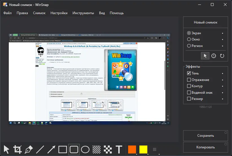The width and height of the screenshot is (232, 156).
Task: Open the Вид menu
Action: (x=102, y=13)
